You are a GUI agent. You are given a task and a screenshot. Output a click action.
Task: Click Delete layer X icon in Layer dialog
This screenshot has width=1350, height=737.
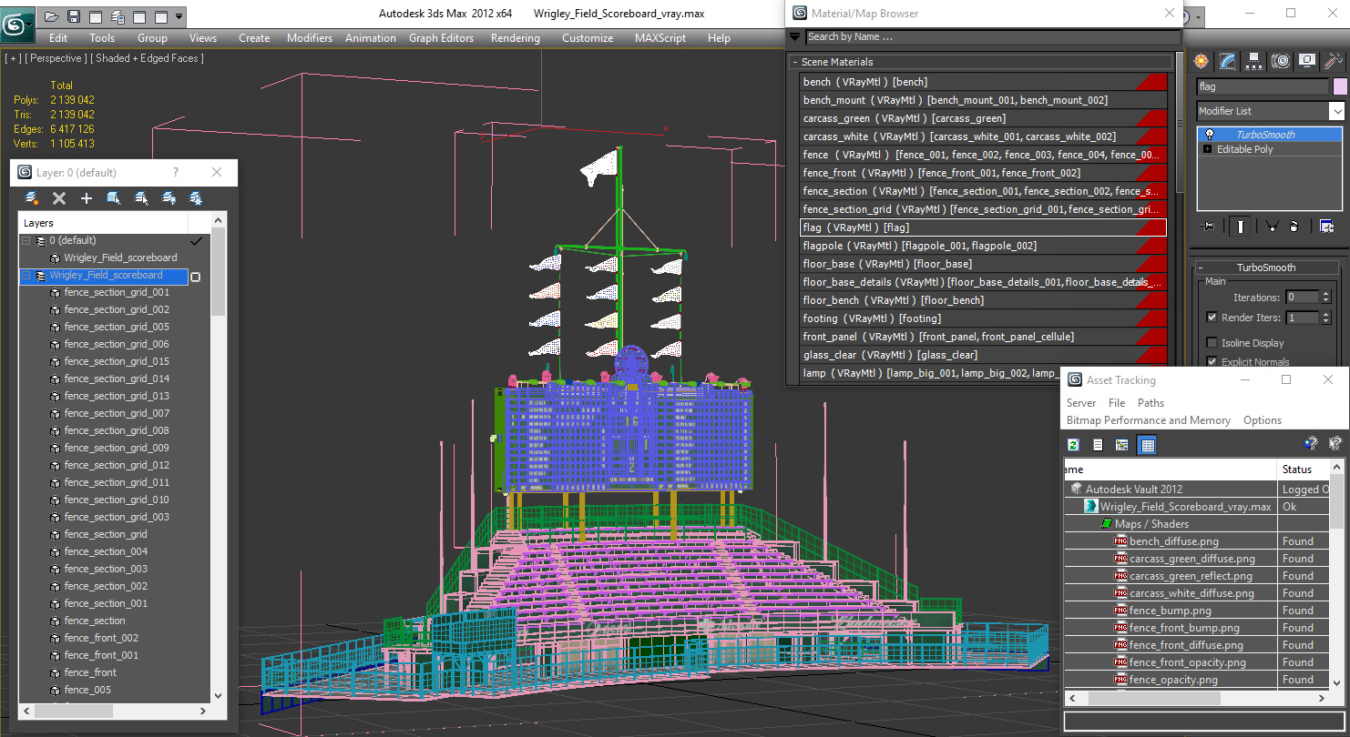(59, 197)
